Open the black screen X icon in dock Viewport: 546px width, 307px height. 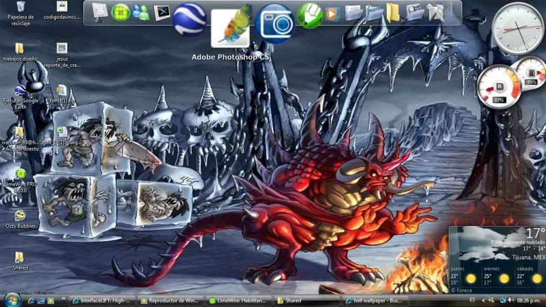point(162,13)
